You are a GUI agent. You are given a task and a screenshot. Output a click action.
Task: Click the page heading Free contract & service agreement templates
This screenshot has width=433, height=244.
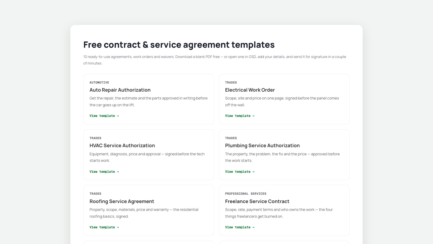pos(179,45)
